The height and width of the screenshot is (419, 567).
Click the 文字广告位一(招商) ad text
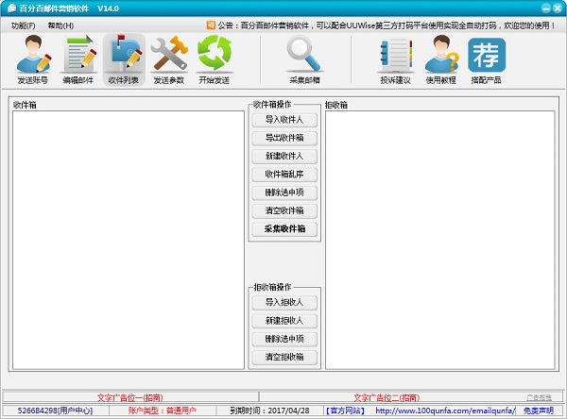click(130, 397)
